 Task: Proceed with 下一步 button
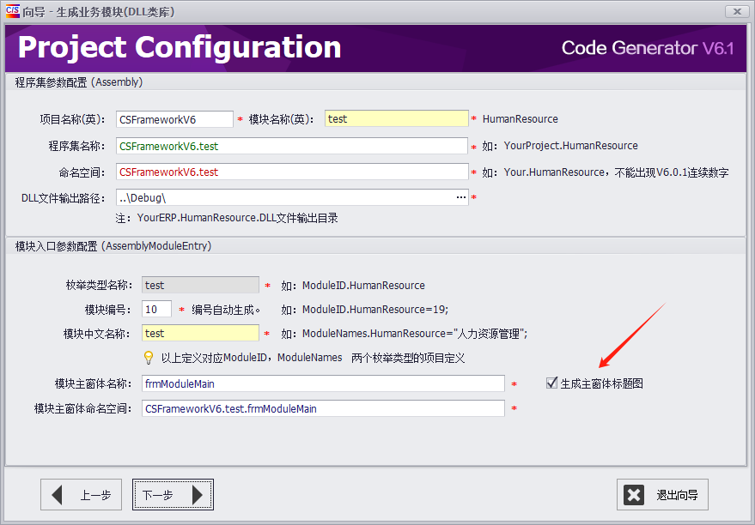[173, 495]
